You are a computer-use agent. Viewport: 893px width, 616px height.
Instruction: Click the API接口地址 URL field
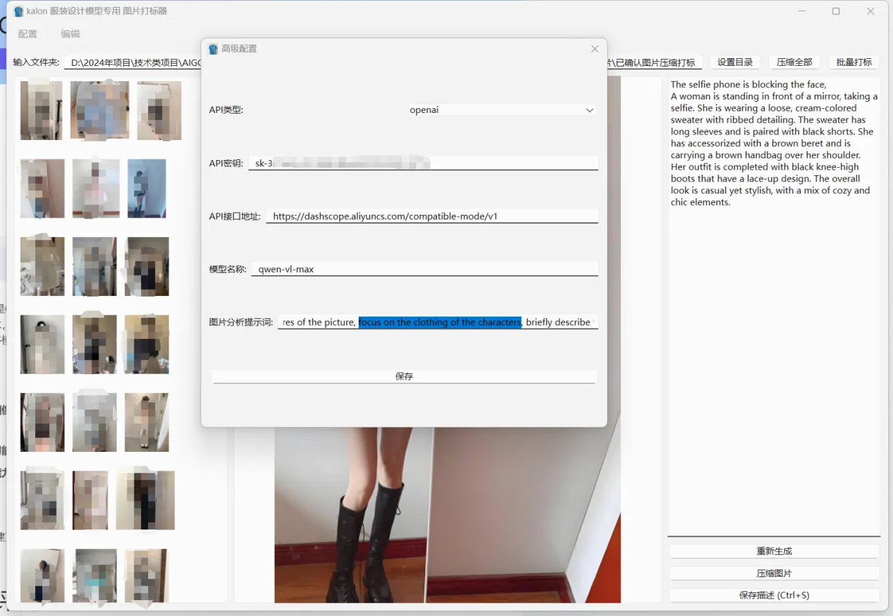pyautogui.click(x=432, y=216)
